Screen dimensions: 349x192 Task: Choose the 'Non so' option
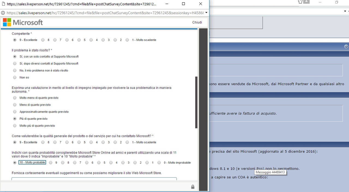click(15, 77)
